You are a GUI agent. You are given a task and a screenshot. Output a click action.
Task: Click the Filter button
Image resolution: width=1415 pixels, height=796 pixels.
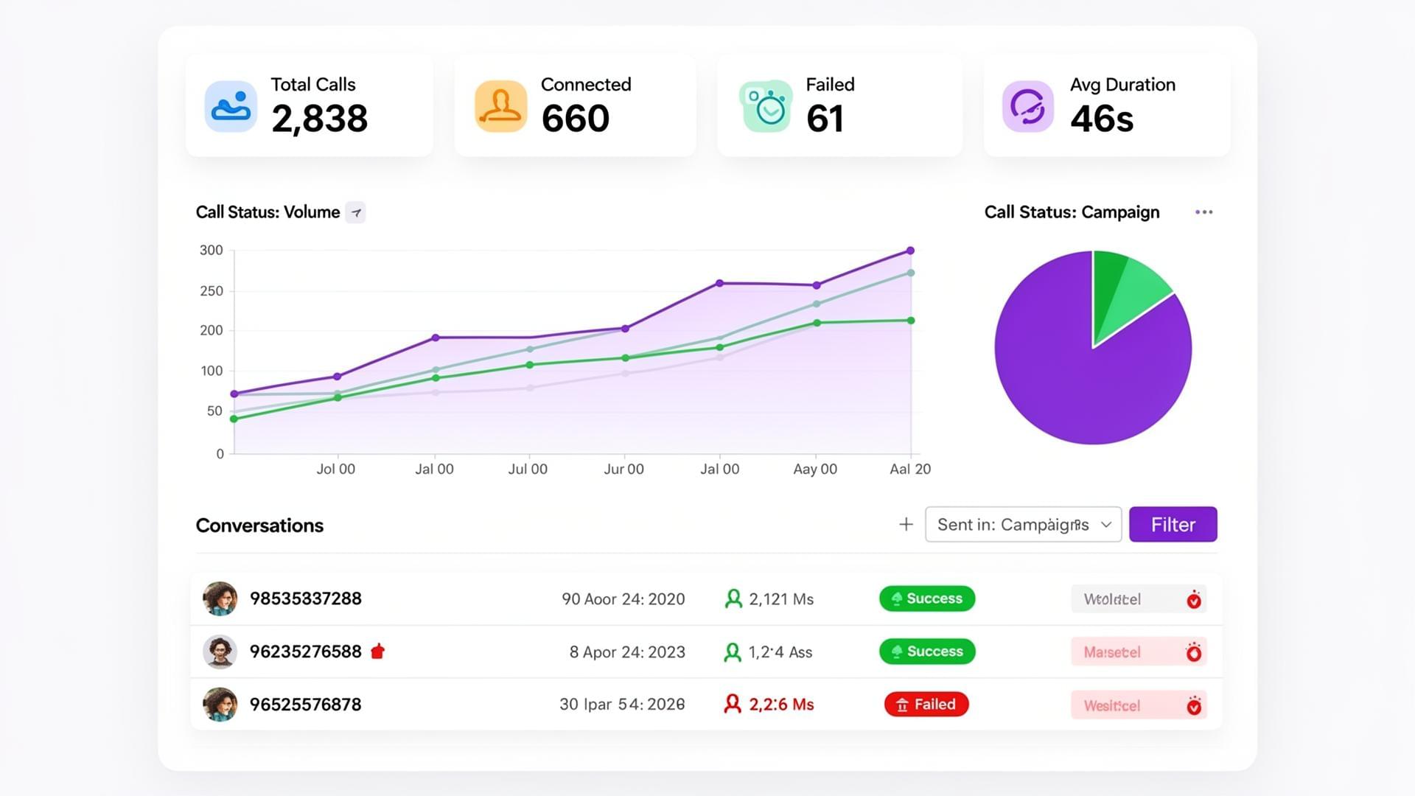1173,524
